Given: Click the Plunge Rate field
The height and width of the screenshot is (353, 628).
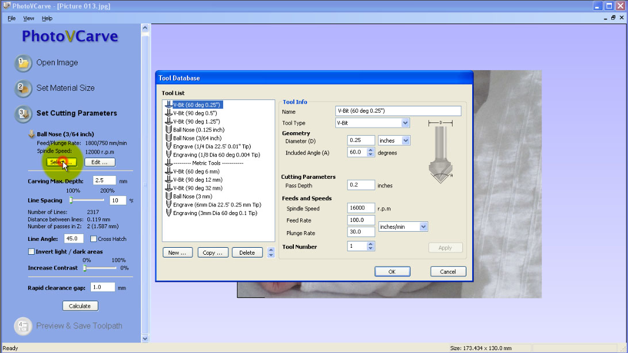Looking at the screenshot, I should [361, 232].
